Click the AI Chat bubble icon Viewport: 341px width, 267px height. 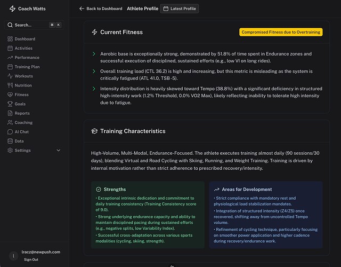click(10, 132)
